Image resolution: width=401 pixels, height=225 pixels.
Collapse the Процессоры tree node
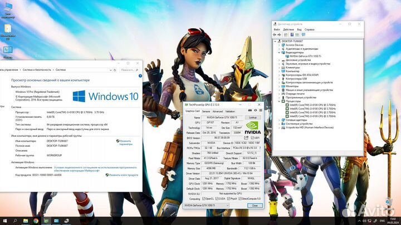tap(280, 101)
